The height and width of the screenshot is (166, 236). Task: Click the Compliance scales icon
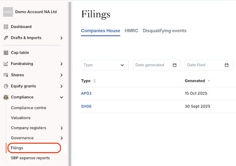pos(6,97)
